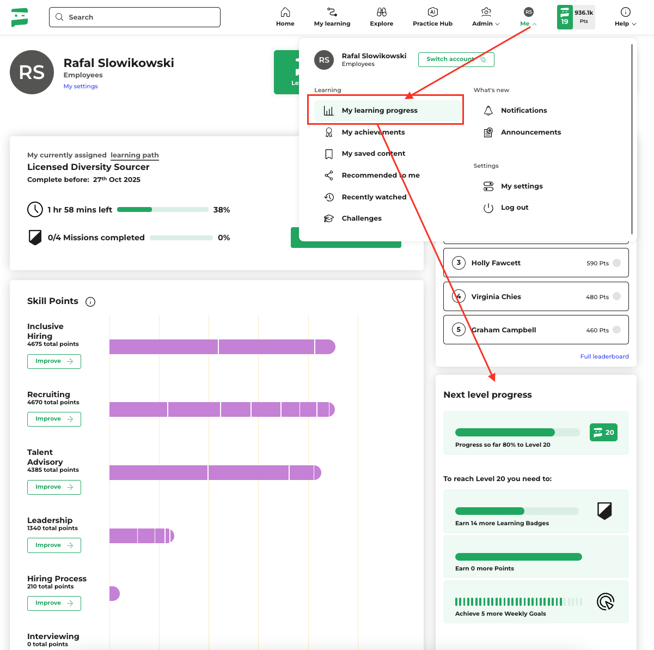Open Holly Fawcett leaderboard row

[x=536, y=263]
